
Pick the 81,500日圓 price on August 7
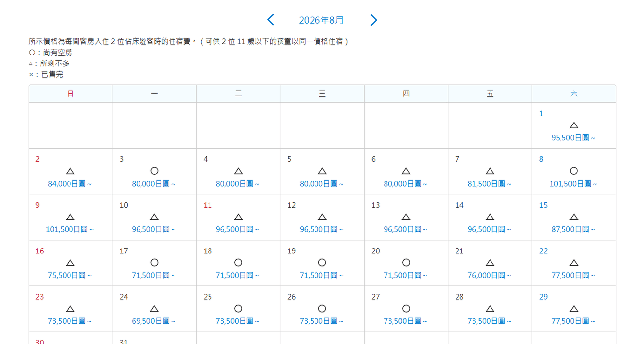click(x=490, y=184)
